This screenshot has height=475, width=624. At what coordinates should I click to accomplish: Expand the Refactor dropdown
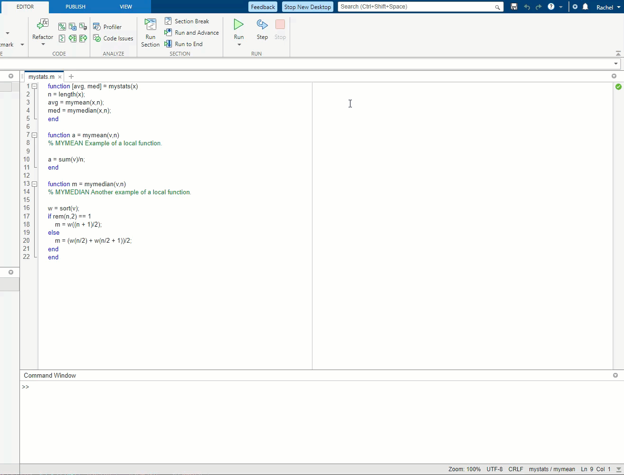tap(43, 45)
